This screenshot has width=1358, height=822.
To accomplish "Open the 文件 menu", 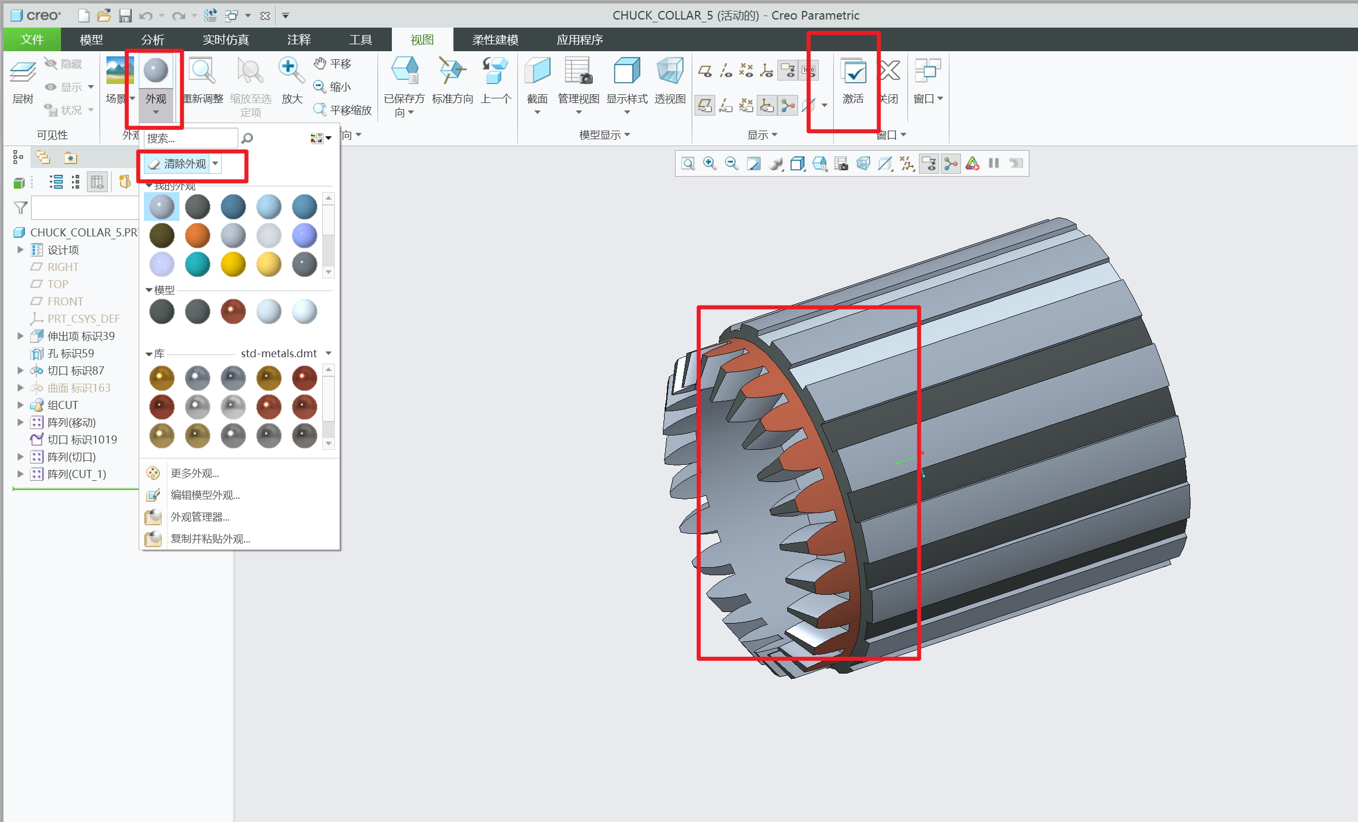I will click(32, 40).
